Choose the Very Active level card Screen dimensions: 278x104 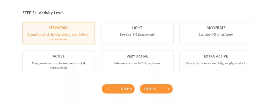[137, 62]
